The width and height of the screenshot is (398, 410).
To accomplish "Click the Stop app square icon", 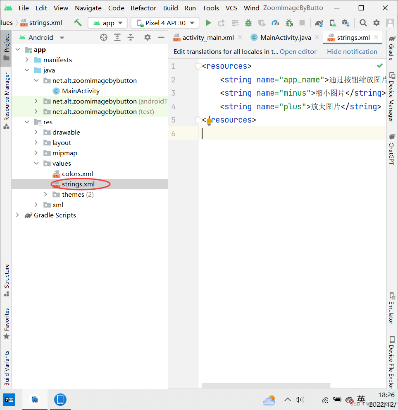I will point(302,23).
